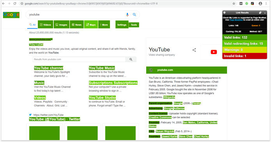The height and width of the screenshot is (142, 271).
Task: Bookmark page with the star icon
Action: click(x=234, y=4)
